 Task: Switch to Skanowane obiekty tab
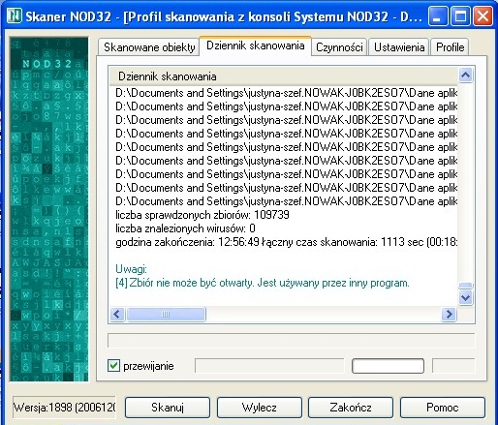point(149,47)
